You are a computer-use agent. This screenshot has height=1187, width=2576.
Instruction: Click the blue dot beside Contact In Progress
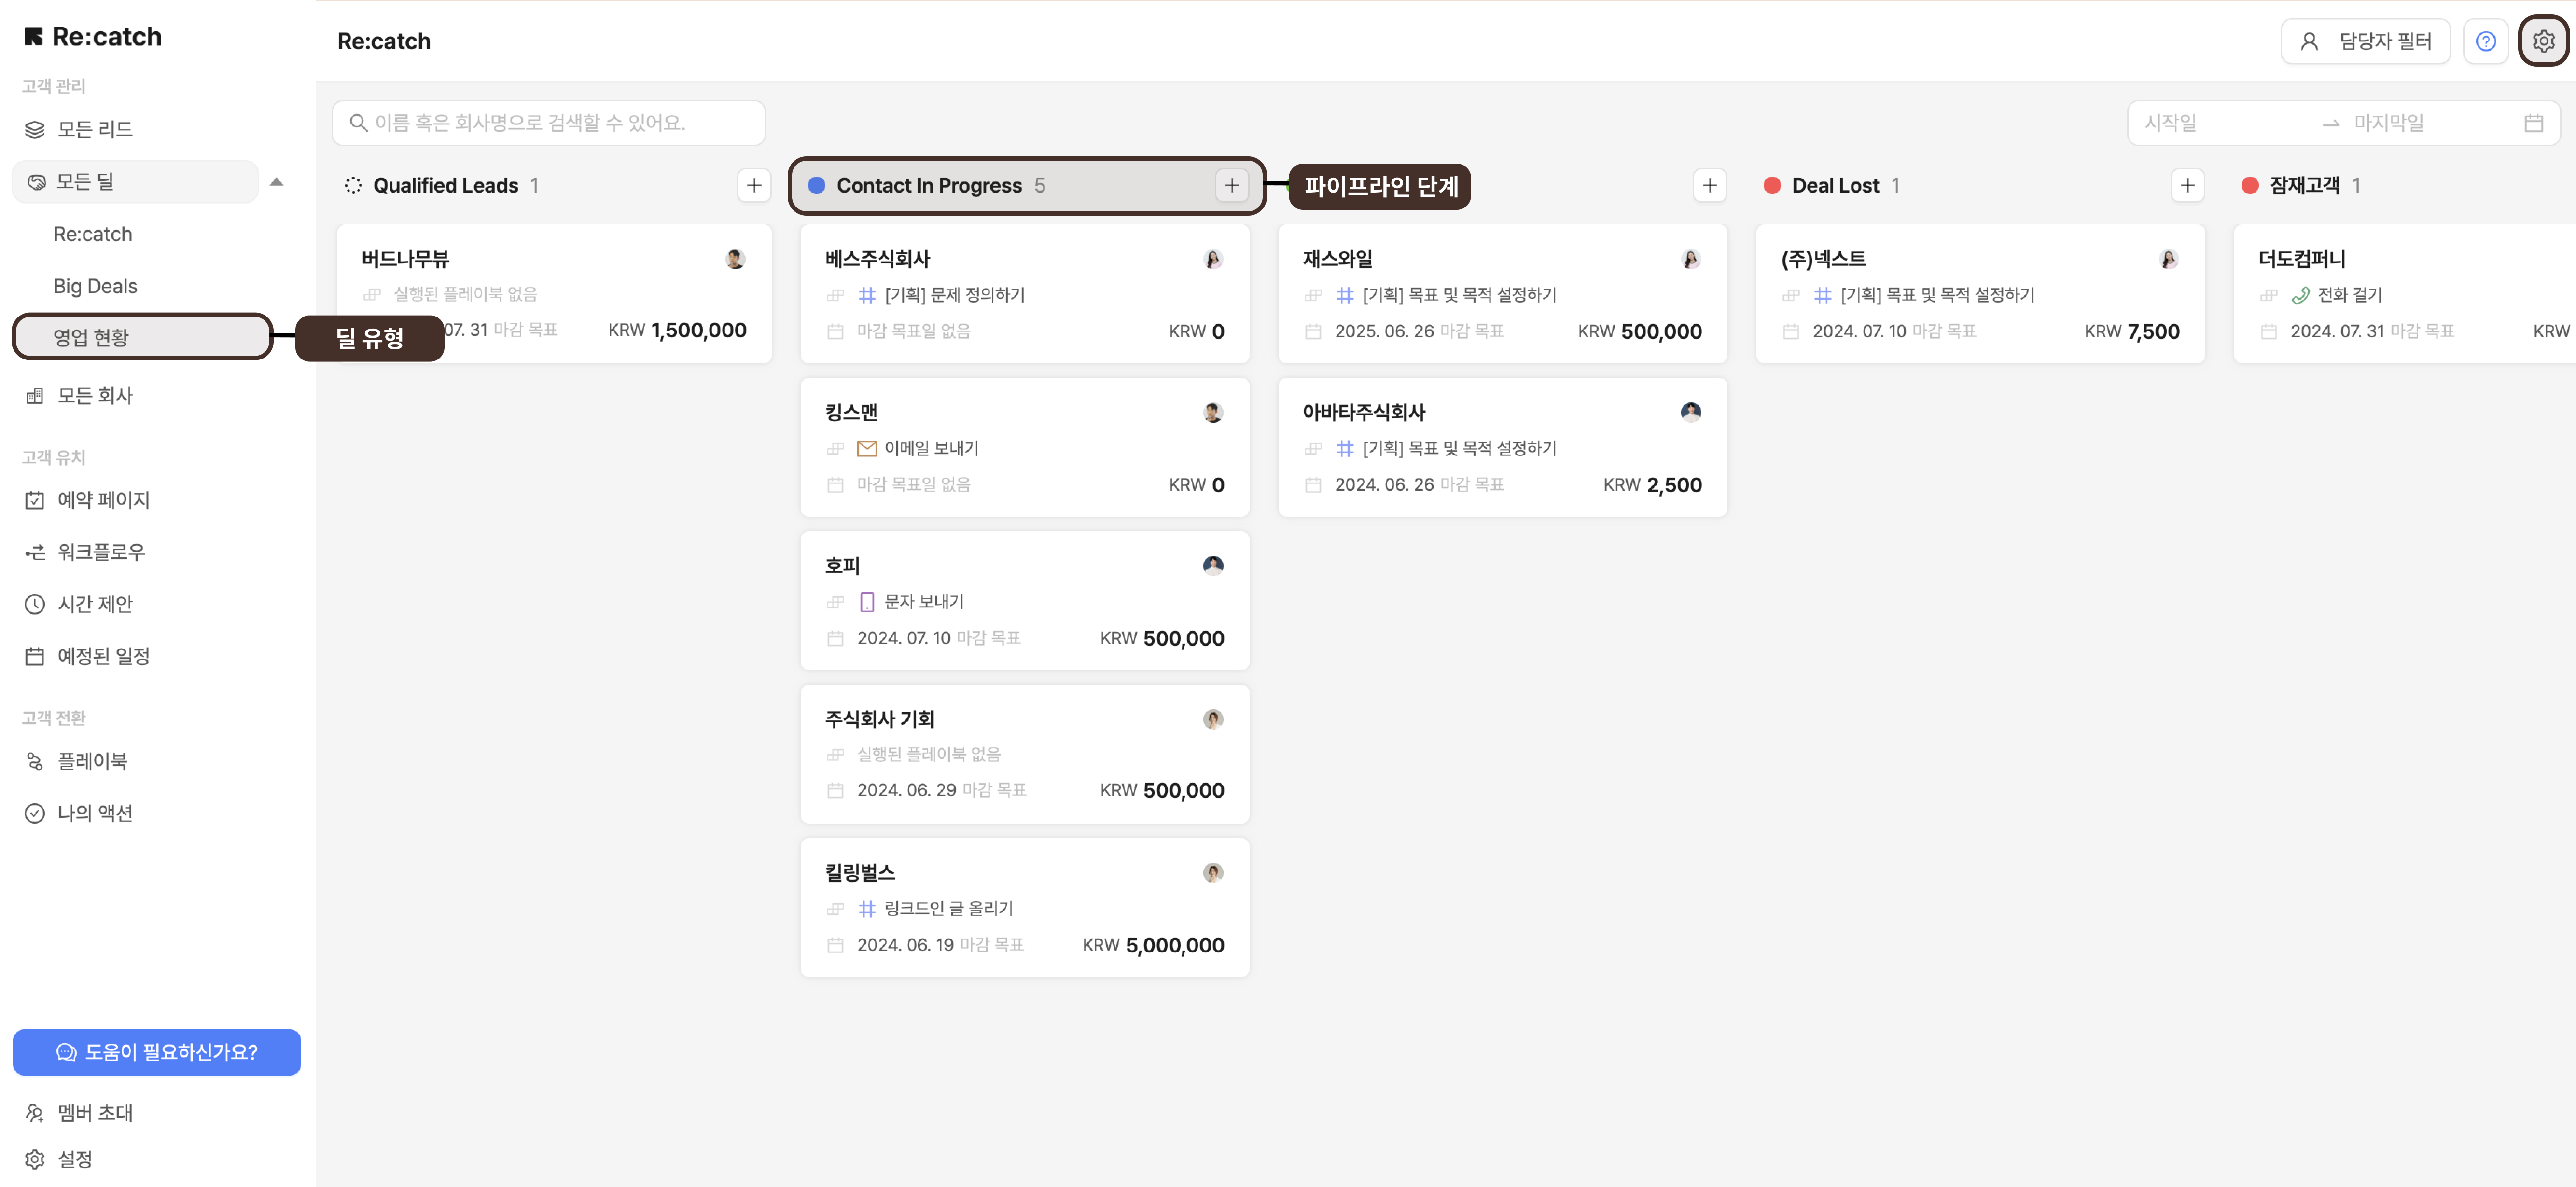[x=816, y=185]
